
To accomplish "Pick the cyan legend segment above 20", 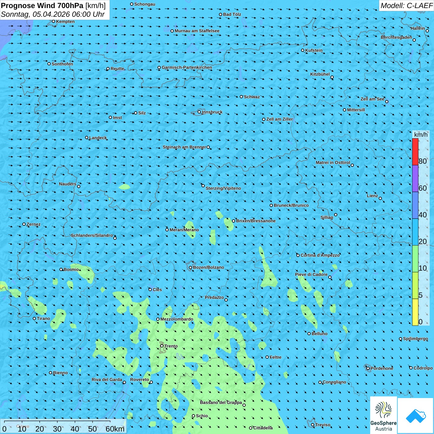I will [x=415, y=232].
